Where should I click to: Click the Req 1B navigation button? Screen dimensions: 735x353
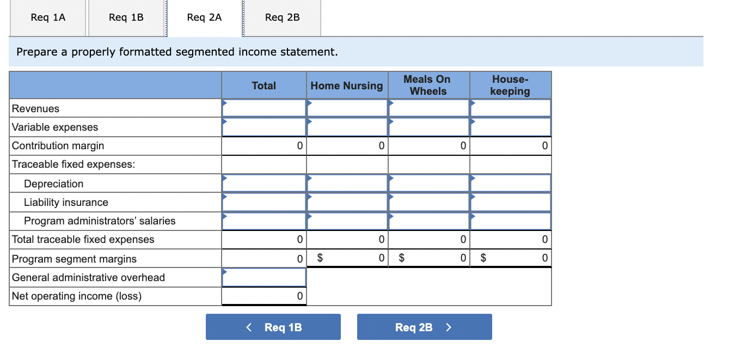coord(273,326)
